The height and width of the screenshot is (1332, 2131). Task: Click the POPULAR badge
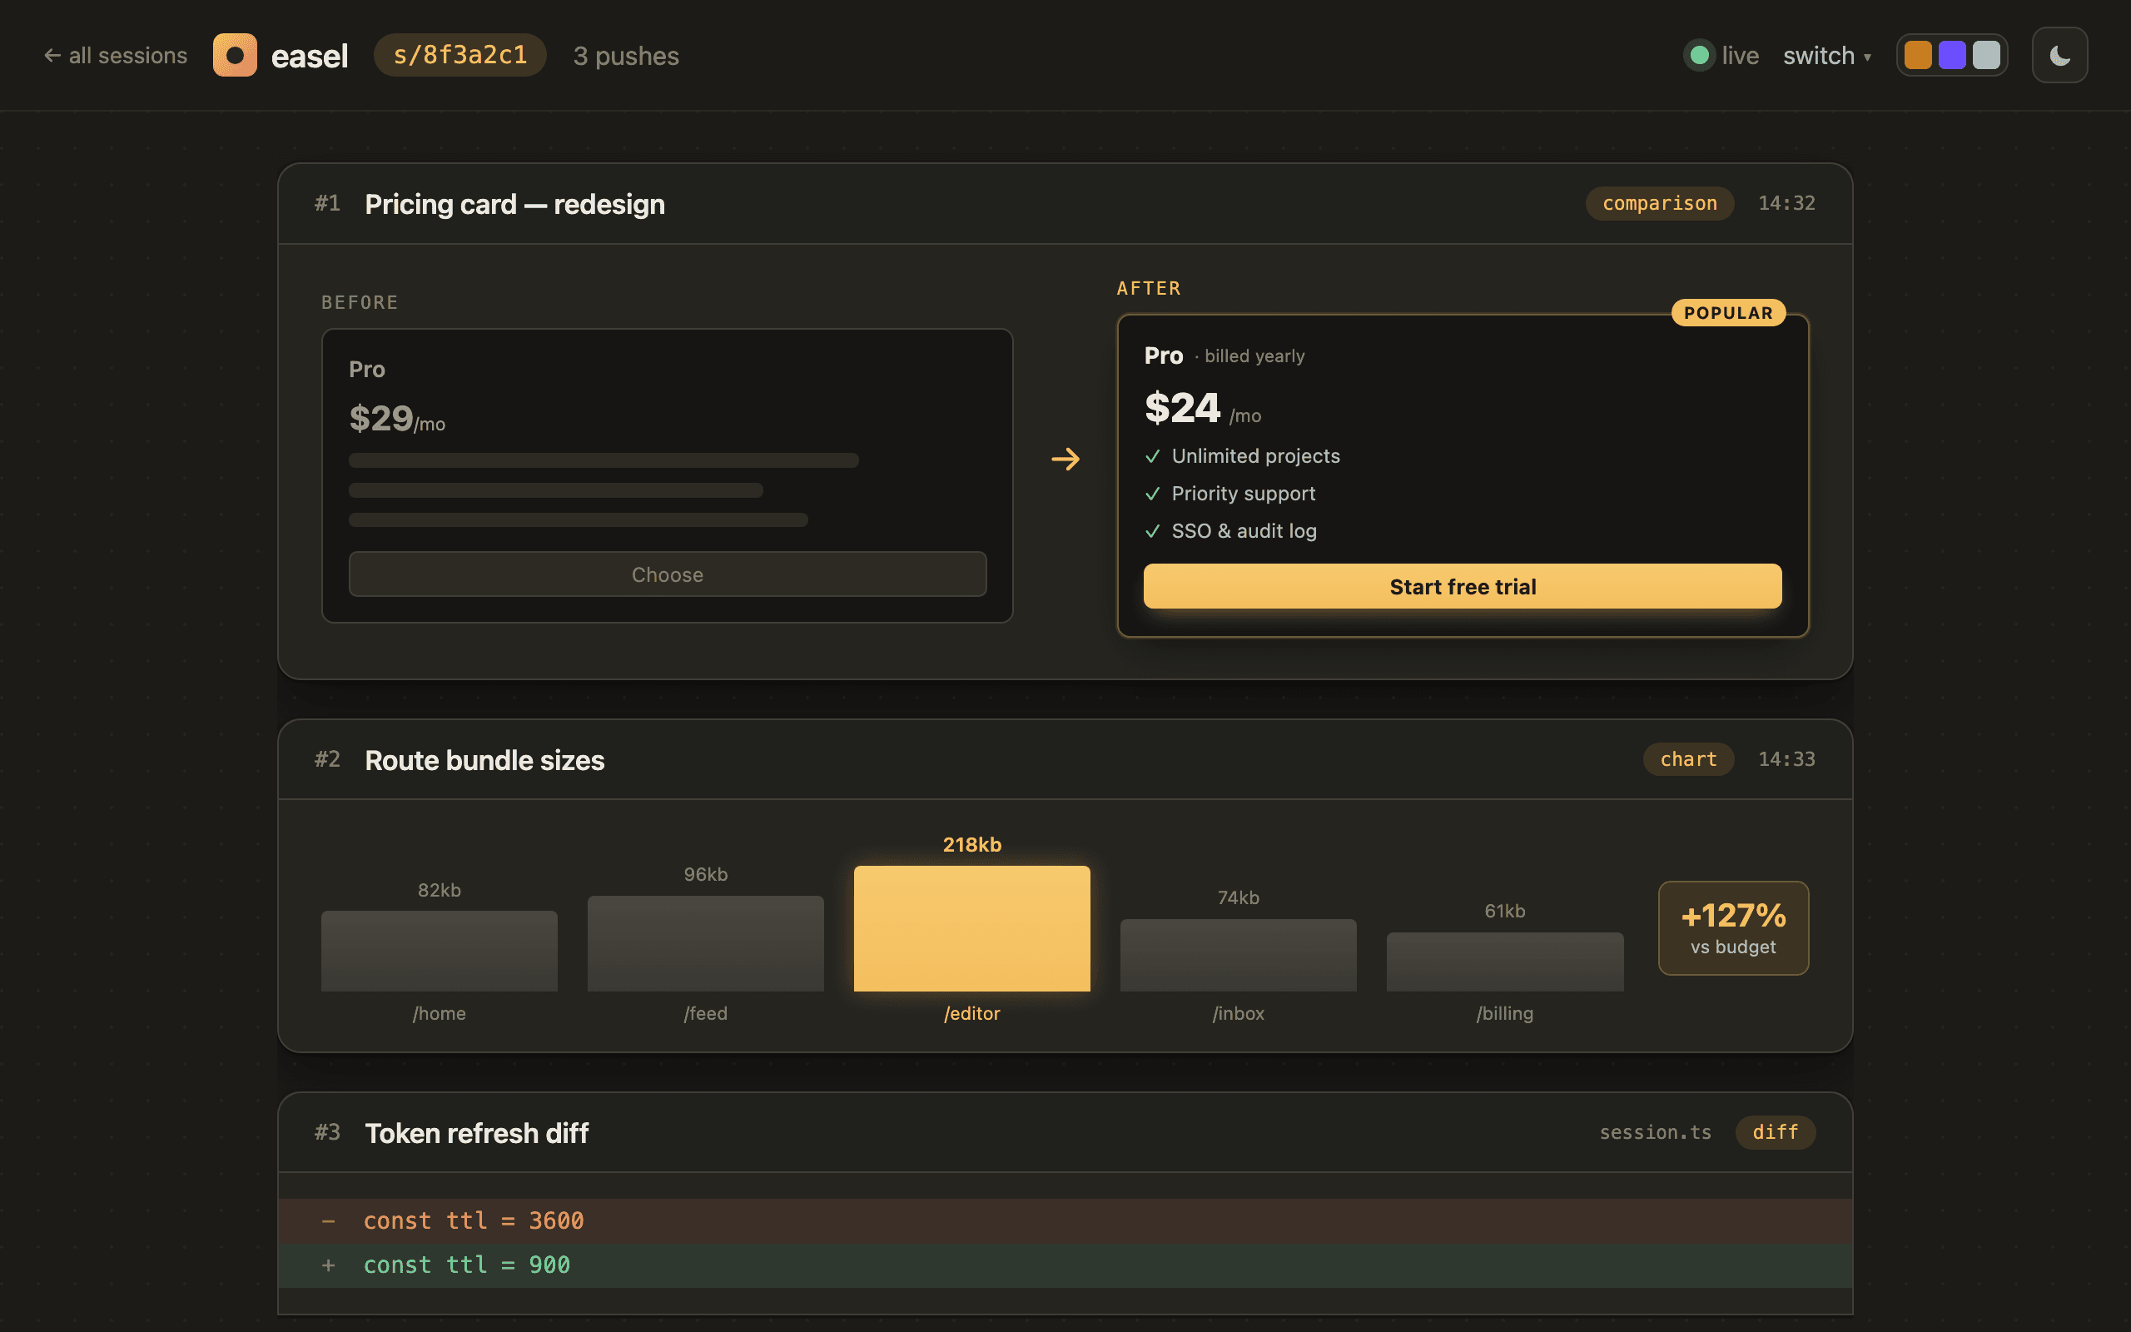(x=1729, y=313)
